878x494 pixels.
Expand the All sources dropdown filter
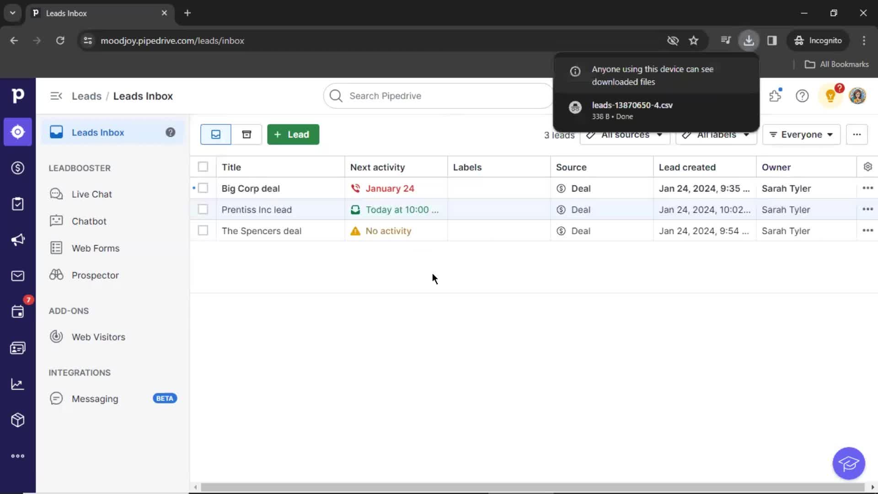(x=625, y=134)
